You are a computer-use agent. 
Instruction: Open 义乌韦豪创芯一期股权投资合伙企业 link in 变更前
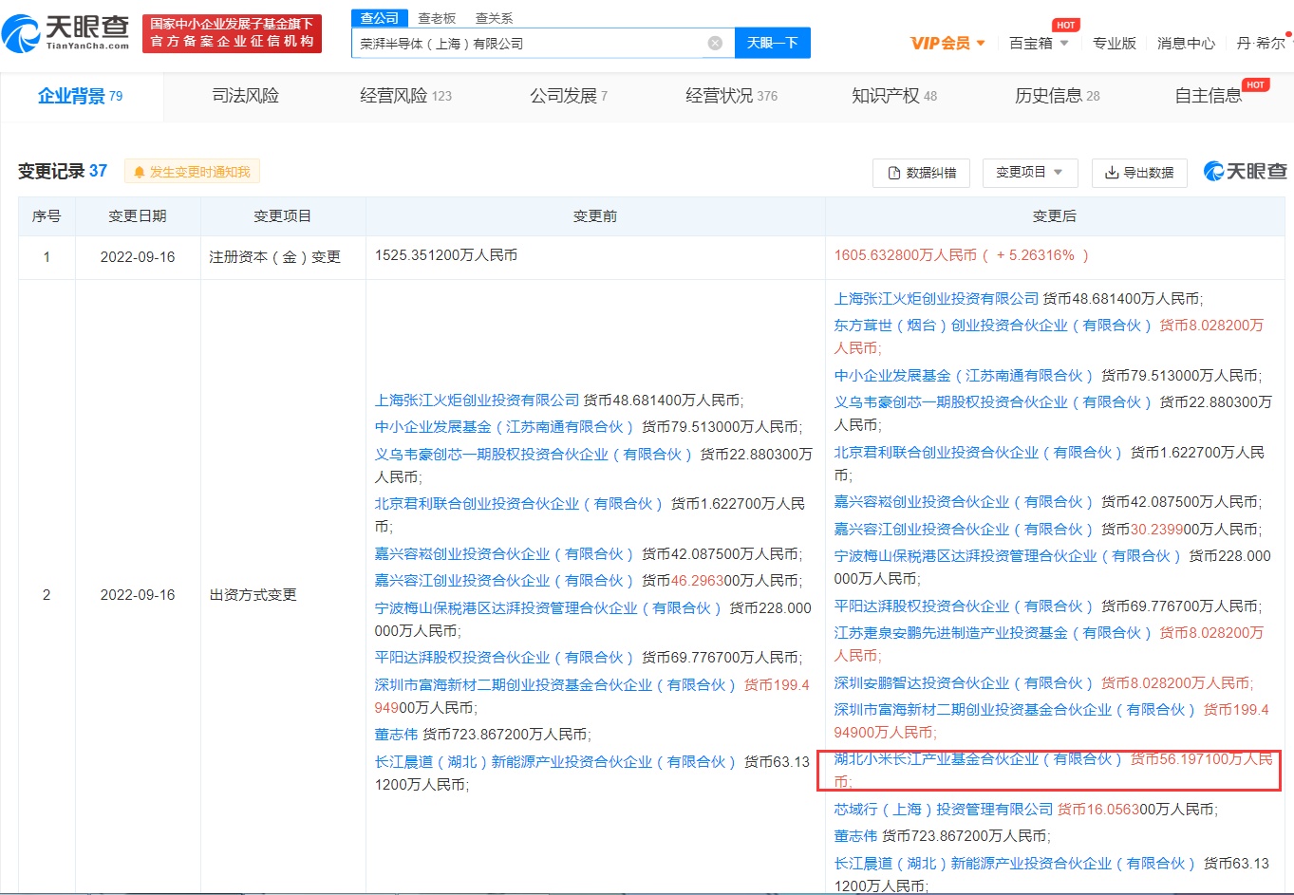click(x=534, y=454)
